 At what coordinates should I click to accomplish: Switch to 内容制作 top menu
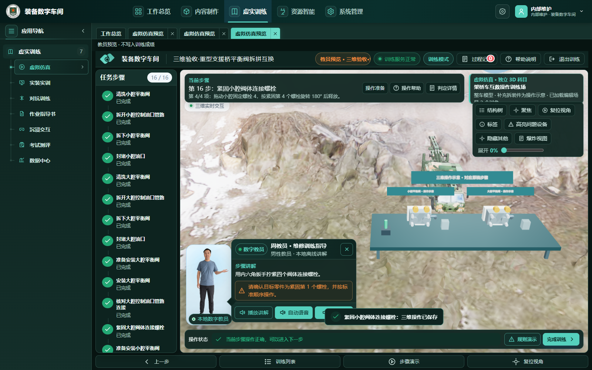tap(200, 11)
